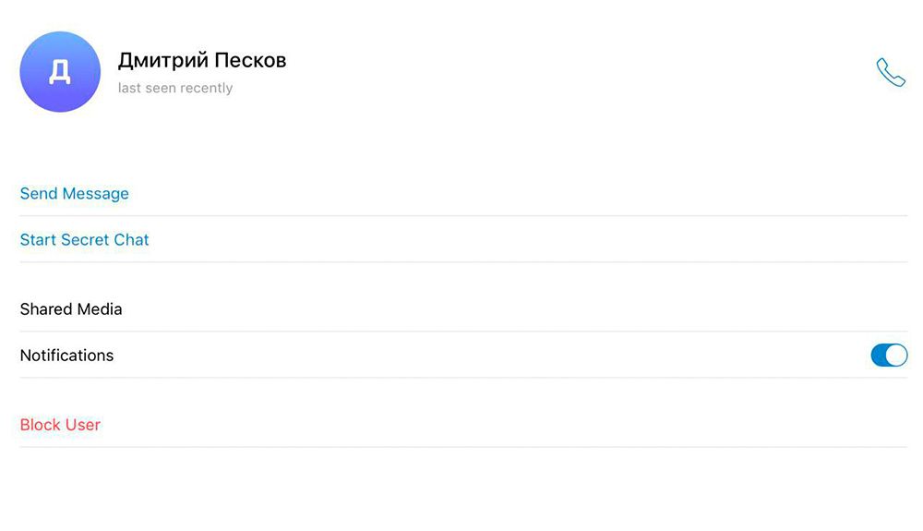Click the letter Д inside the avatar
Viewport: 923px width, 531px height.
[x=60, y=73]
